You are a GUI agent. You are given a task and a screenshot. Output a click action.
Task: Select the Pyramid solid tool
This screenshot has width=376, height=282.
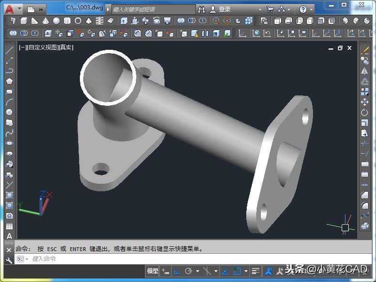coord(89,21)
